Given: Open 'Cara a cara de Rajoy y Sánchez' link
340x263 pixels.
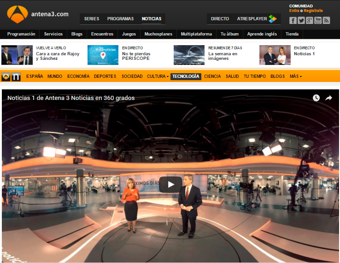Looking at the screenshot, I should click(58, 56).
